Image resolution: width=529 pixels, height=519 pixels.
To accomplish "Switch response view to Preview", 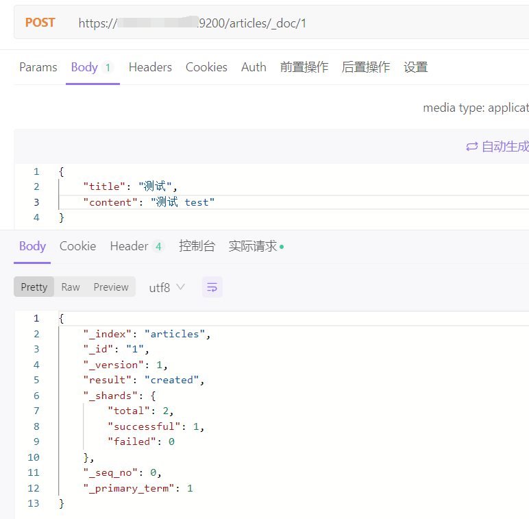I will tap(111, 287).
